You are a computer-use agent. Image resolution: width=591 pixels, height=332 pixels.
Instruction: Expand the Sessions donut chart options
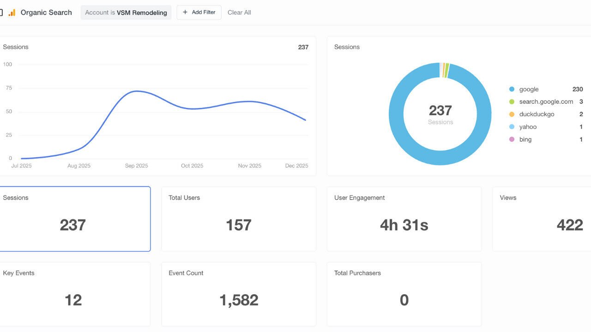click(x=347, y=47)
